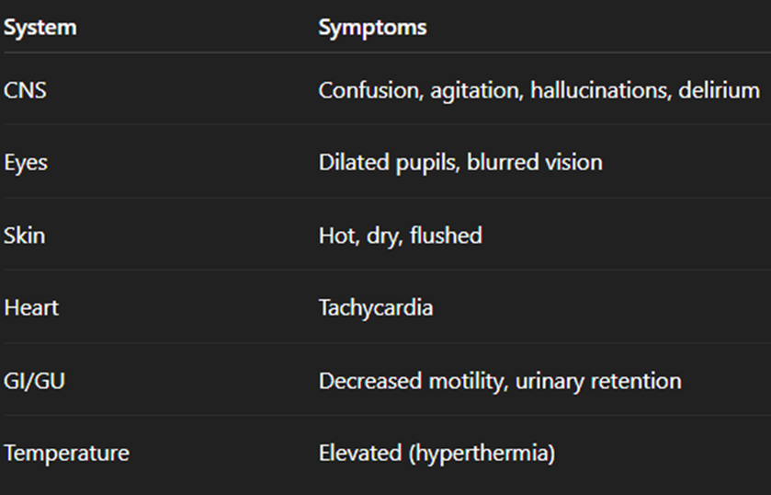Click the System column header
This screenshot has width=771, height=495.
pyautogui.click(x=40, y=28)
